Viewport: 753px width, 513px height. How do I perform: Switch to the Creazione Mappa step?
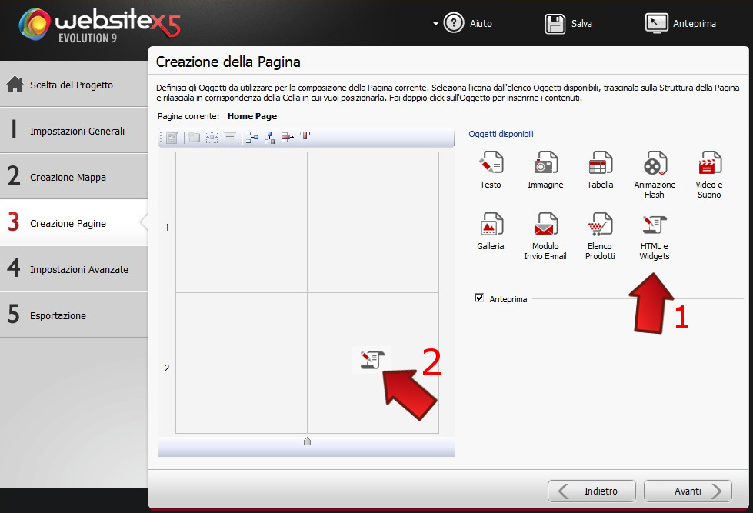coord(74,176)
